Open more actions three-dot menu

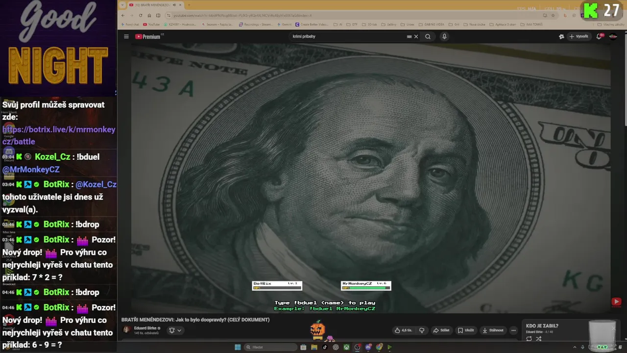point(513,330)
